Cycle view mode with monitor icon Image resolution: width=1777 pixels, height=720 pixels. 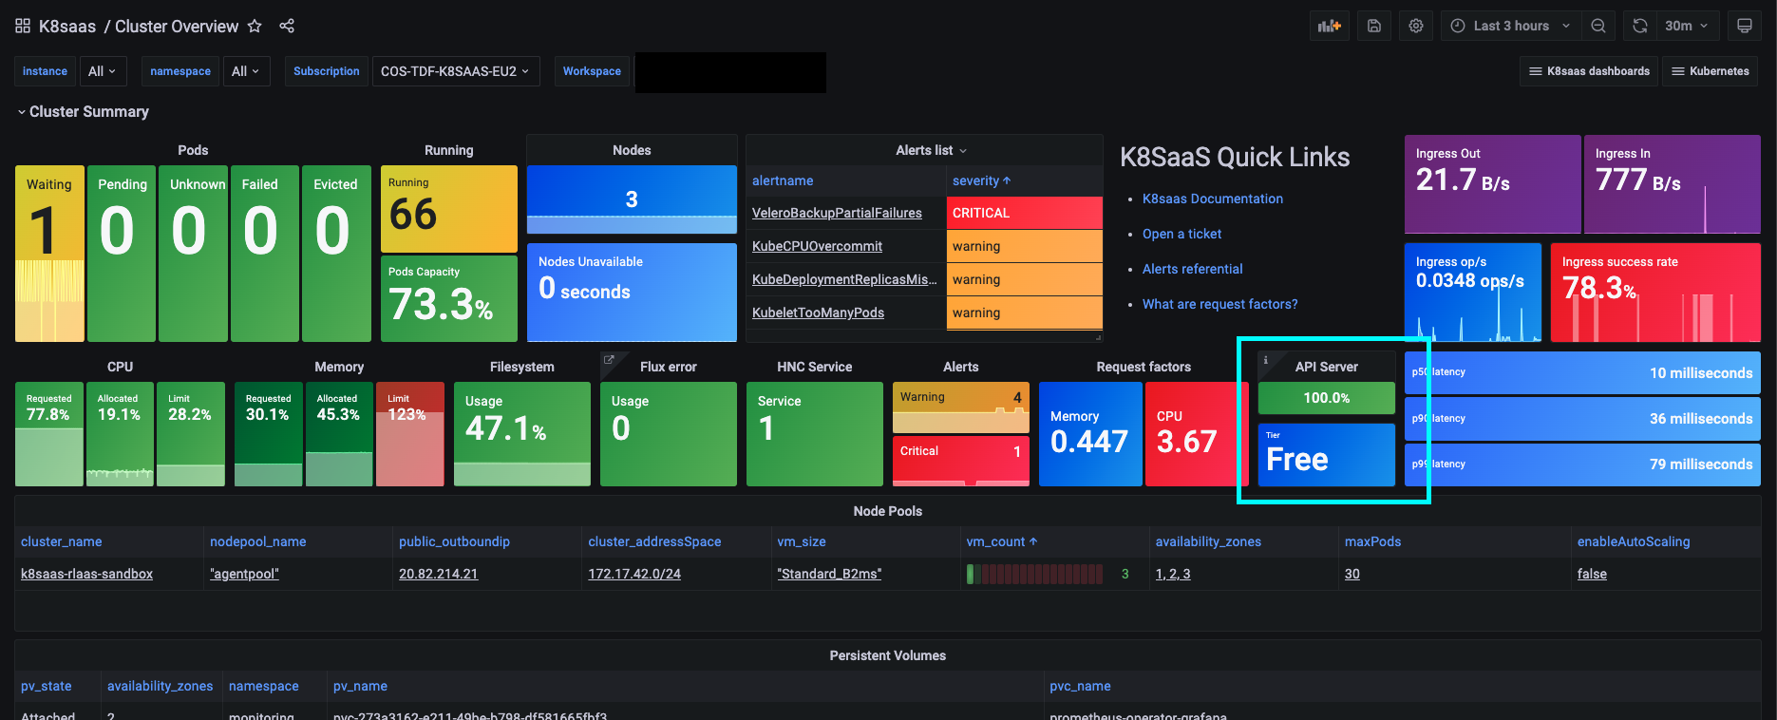coord(1745,26)
